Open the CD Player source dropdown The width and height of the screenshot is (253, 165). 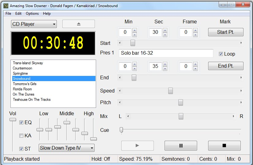34,24
